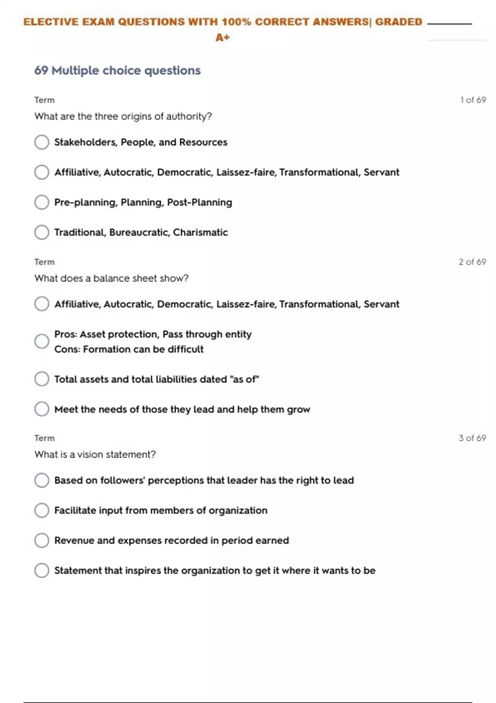
Task: Choose 'Pros: Asset protection' radio option
Action: point(42,342)
